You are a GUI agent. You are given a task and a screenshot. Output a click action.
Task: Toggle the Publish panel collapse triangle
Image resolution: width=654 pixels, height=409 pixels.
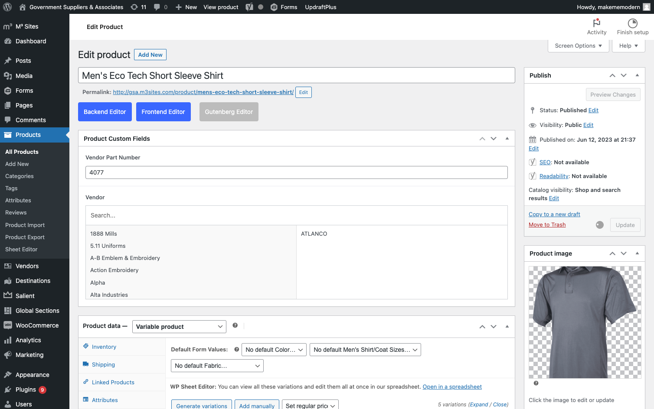[x=637, y=75]
